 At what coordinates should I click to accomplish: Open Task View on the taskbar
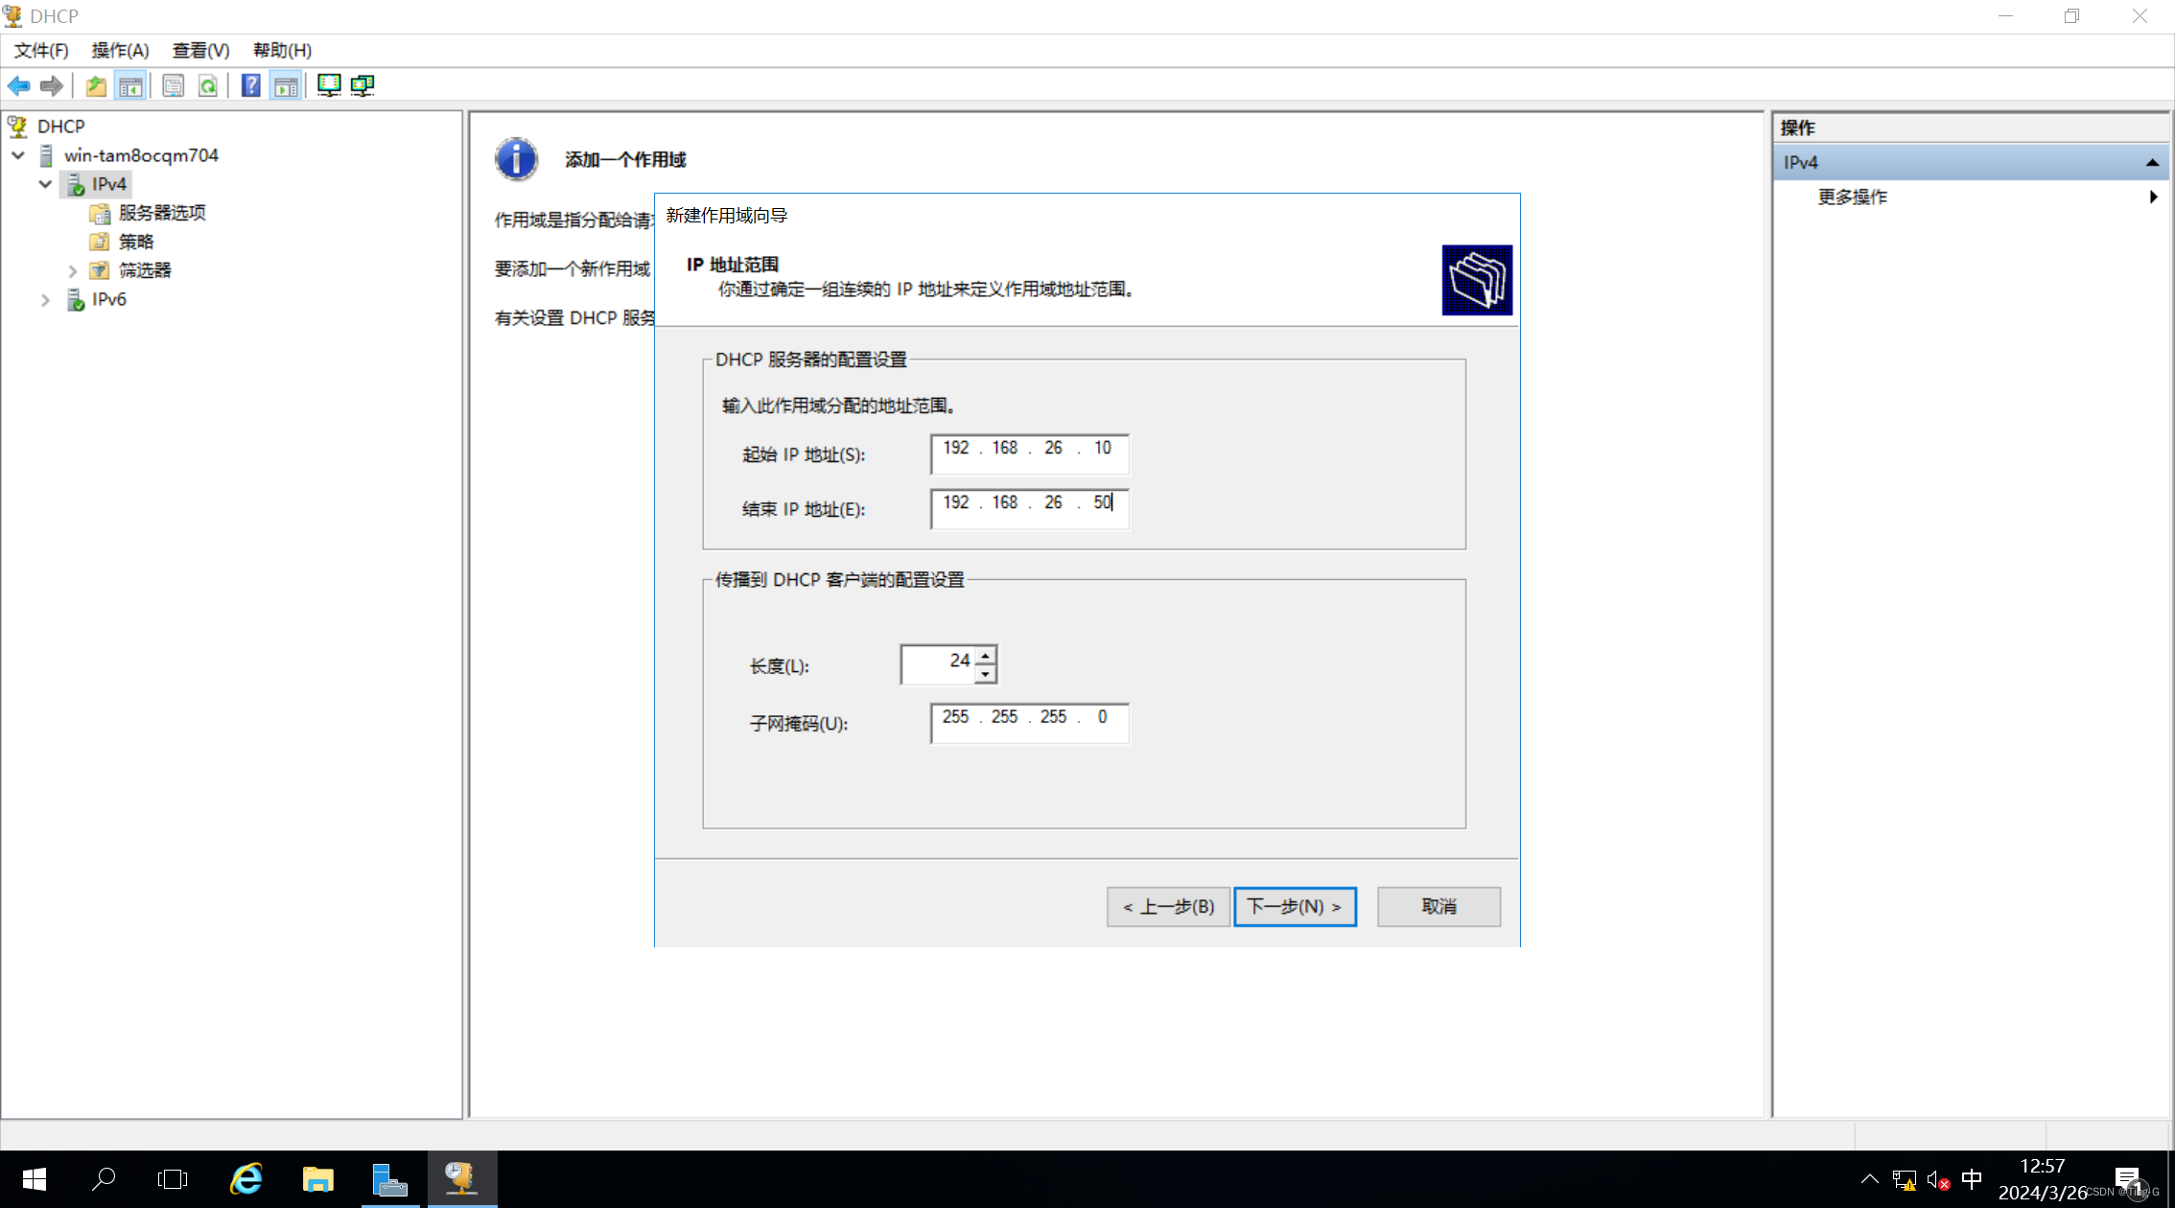173,1179
